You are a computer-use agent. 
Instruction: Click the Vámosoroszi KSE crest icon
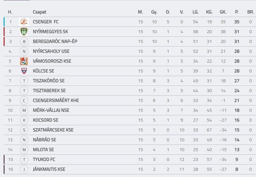click(24, 61)
